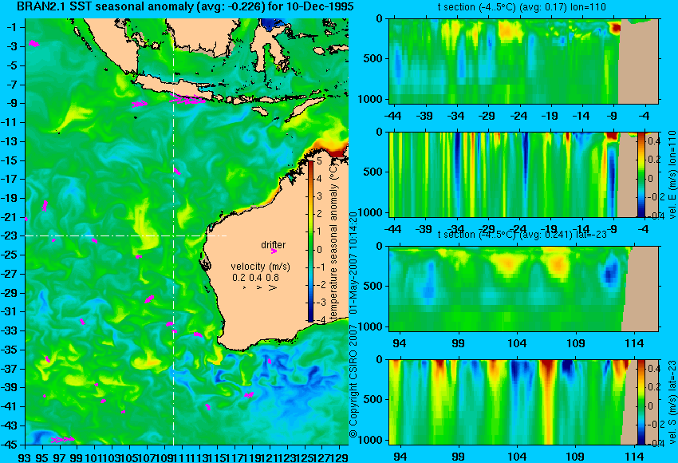Click the '-23' latitude tick on the map axis
Image resolution: width=678 pixels, height=463 pixels.
click(10, 236)
